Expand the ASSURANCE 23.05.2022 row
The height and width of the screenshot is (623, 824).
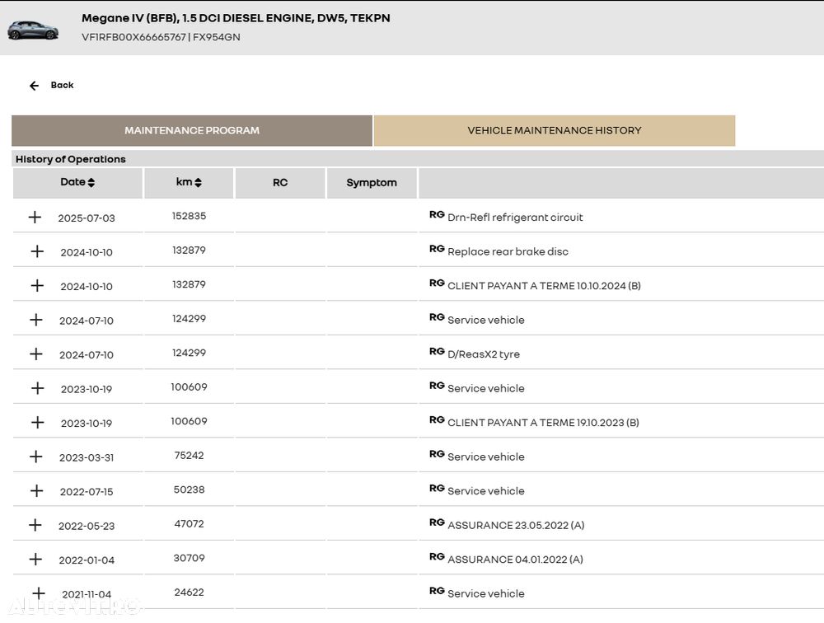pyautogui.click(x=35, y=525)
